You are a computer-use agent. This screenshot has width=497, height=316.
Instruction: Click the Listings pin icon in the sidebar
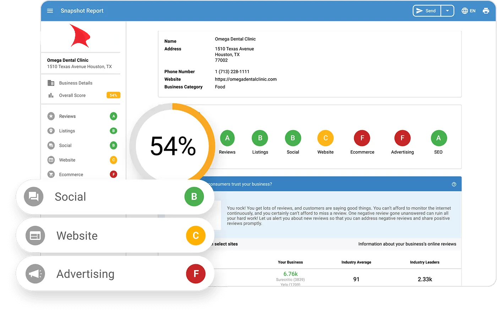coord(50,131)
